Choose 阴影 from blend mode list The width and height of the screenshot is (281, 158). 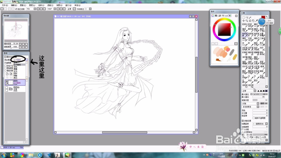pyautogui.click(x=15, y=73)
